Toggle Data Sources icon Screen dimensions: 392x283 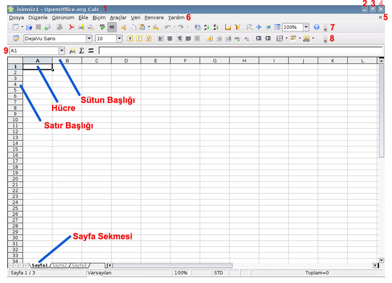(277, 27)
